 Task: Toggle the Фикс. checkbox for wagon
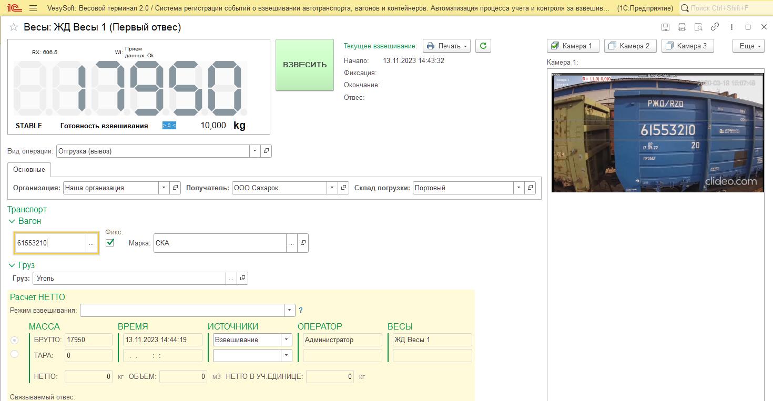point(110,242)
